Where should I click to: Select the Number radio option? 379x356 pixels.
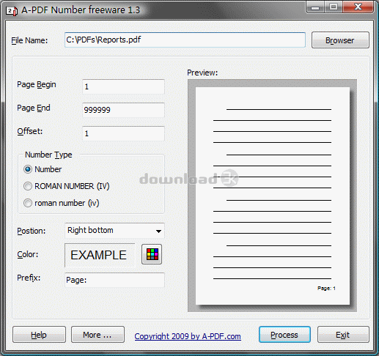(x=28, y=169)
